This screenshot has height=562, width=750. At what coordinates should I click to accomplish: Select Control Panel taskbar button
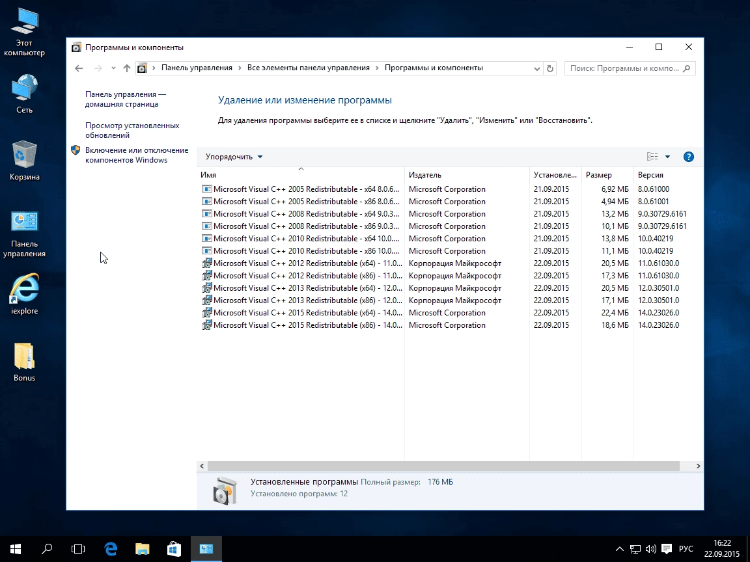206,549
